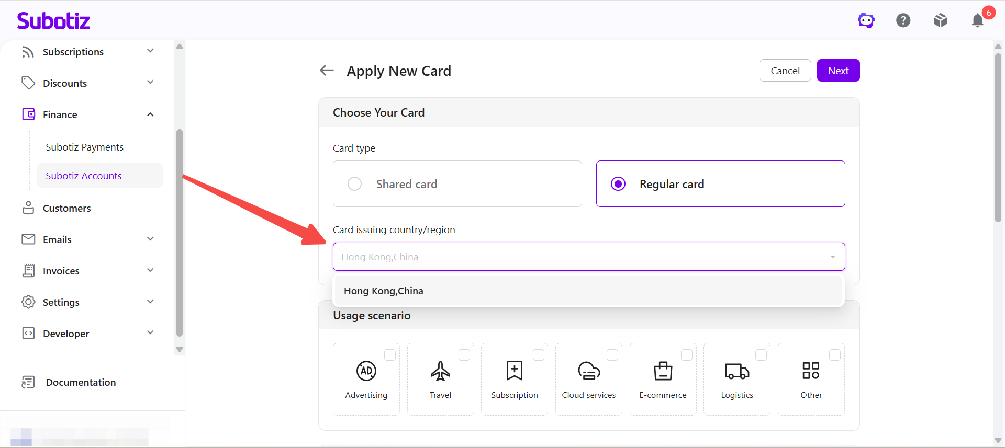Check the Other scenario checkbox
The width and height of the screenshot is (1005, 448).
[835, 355]
